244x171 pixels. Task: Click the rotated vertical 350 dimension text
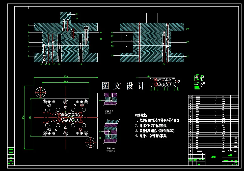(23, 117)
